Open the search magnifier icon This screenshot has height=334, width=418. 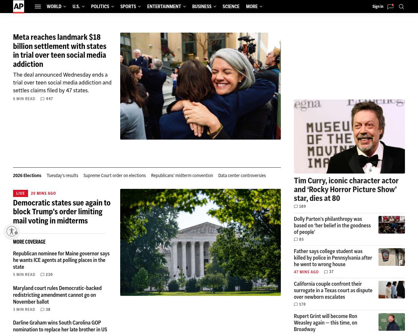pyautogui.click(x=401, y=7)
